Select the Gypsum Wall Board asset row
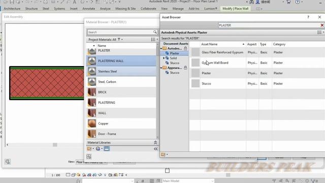Image resolution: width=325 pixels, height=183 pixels. pyautogui.click(x=257, y=63)
